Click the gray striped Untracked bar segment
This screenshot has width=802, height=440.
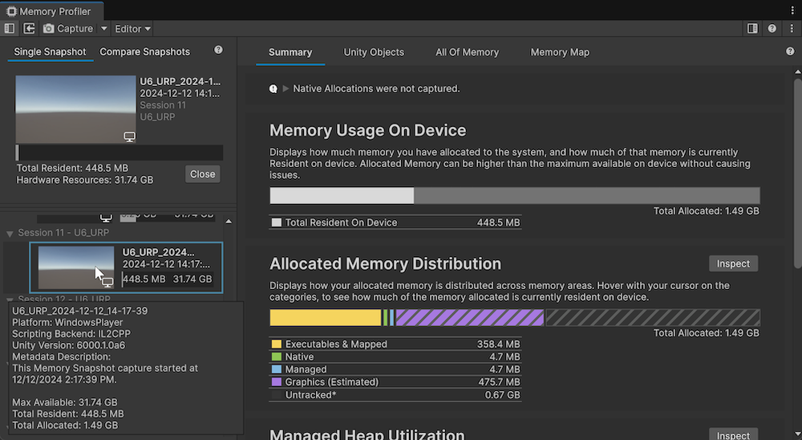click(x=653, y=318)
